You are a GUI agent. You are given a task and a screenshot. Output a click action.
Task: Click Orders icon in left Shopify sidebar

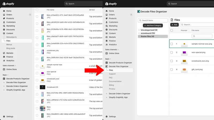[x=4, y=15]
